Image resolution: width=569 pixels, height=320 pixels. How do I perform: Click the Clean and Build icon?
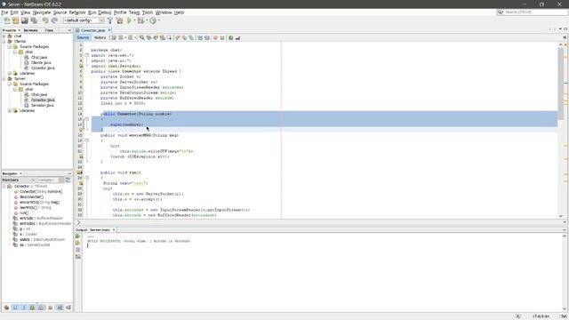tap(119, 20)
